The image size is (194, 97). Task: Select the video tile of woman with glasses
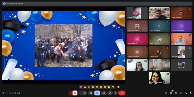159,78
